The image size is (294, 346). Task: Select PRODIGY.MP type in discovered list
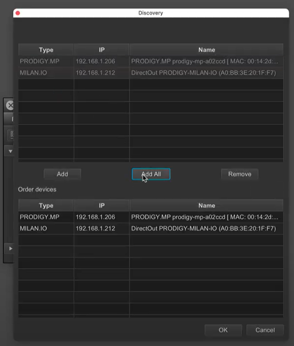[46, 61]
